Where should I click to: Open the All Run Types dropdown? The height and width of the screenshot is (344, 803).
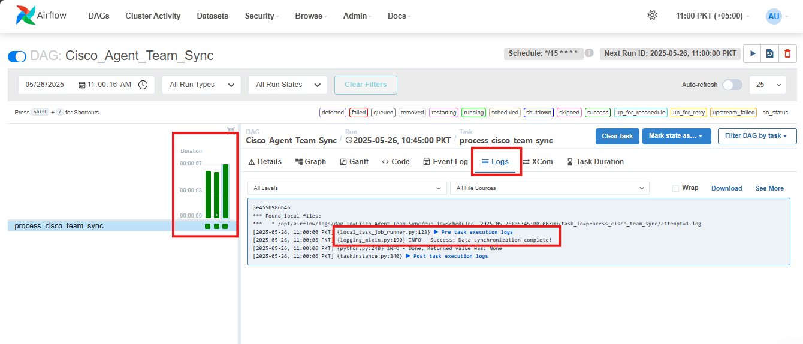(x=201, y=85)
